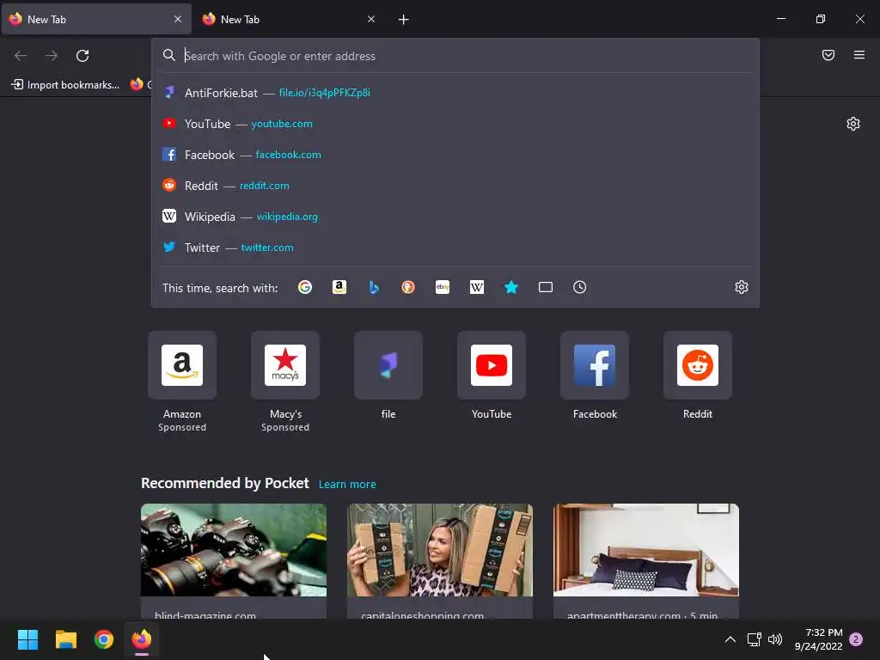The height and width of the screenshot is (660, 880).
Task: Search this time with Google icon
Action: (305, 287)
